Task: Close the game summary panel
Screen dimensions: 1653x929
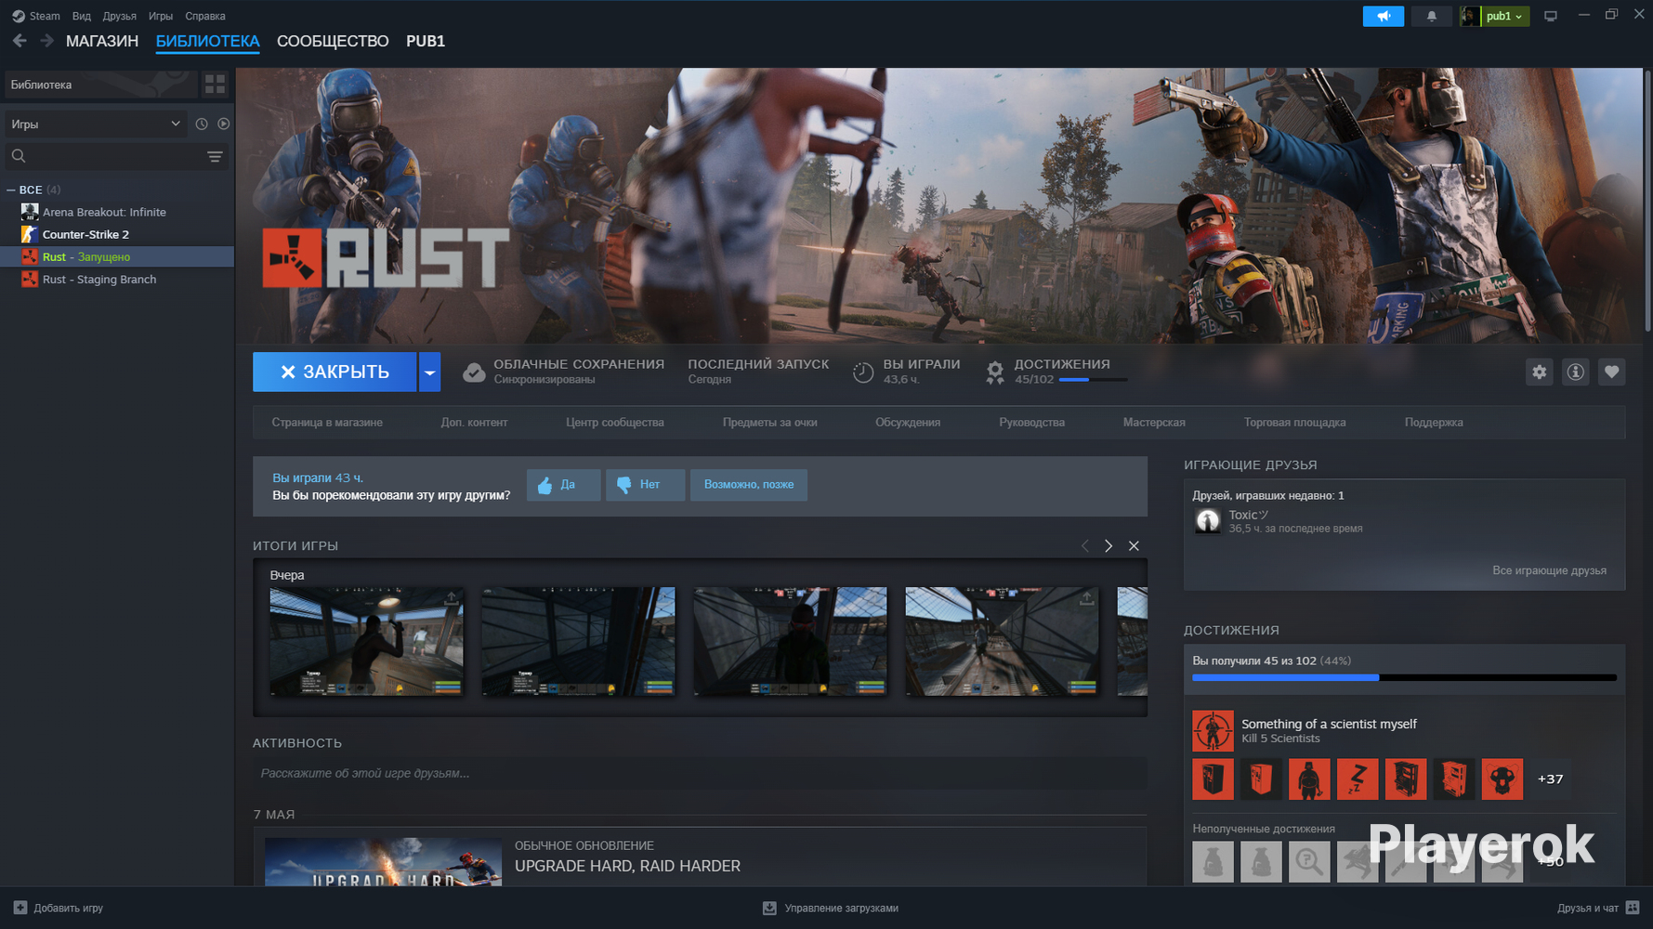Action: click(x=1134, y=546)
